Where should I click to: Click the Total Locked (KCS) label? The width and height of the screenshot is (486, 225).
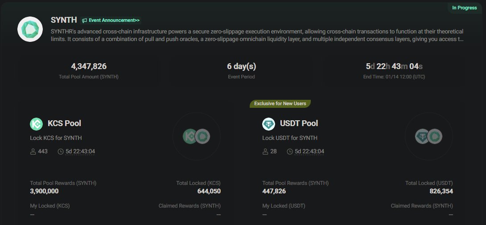[x=198, y=183]
